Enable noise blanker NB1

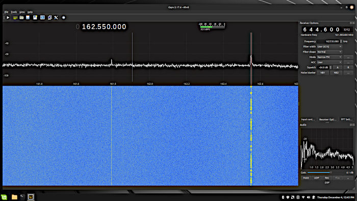[x=323, y=72]
